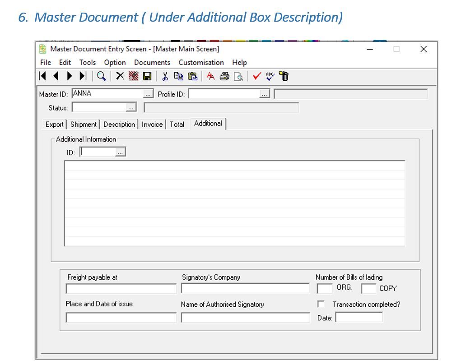
Task: Click the ABC spell check icon
Action: click(x=270, y=76)
